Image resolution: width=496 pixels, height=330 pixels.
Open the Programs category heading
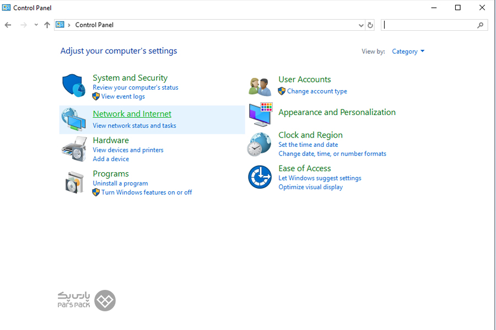click(x=111, y=174)
